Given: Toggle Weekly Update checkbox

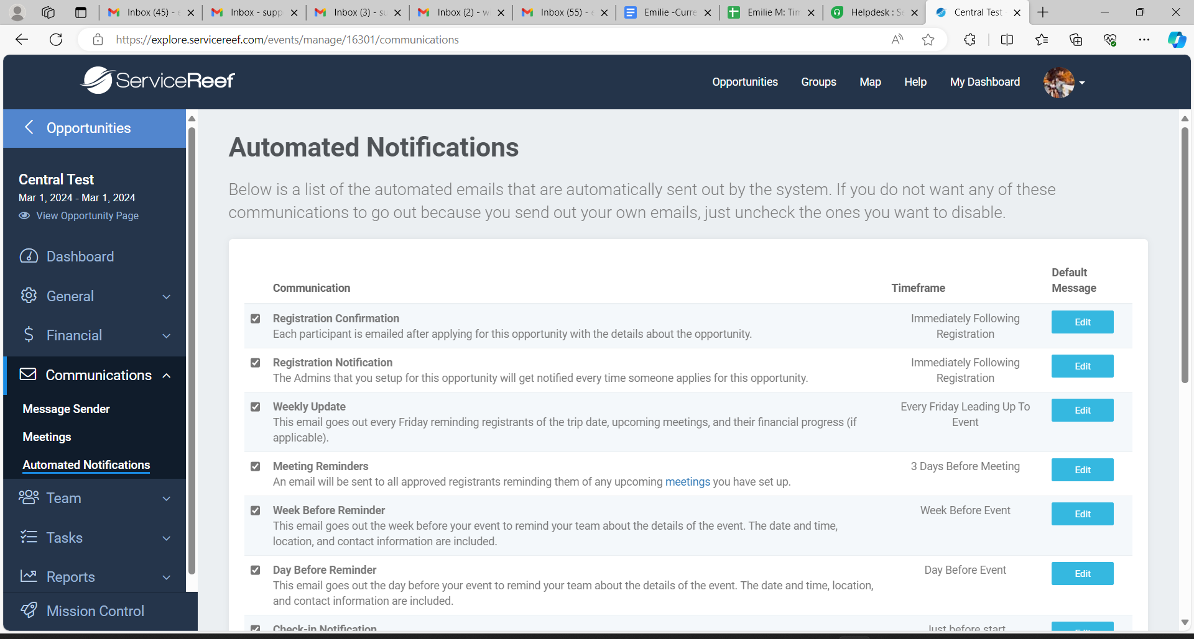Looking at the screenshot, I should click(x=255, y=407).
